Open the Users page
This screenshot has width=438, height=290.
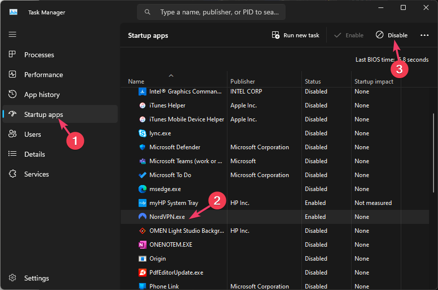pos(60,134)
